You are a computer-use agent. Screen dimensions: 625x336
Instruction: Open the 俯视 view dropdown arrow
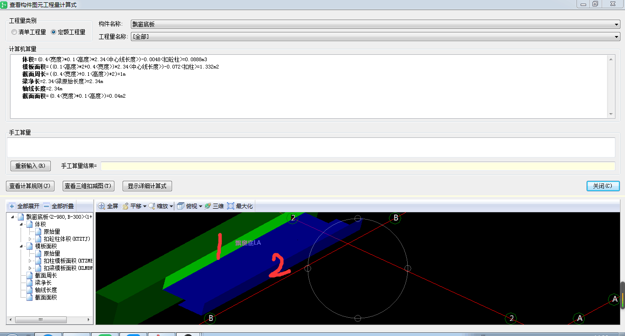tap(200, 206)
